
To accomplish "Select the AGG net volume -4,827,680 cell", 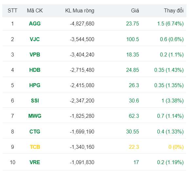I will click(82, 23).
